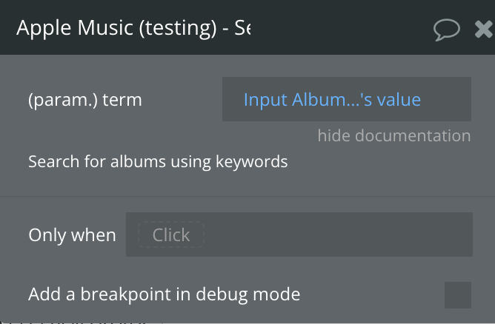
Task: Edit the Input Album...'s value expression
Action: pyautogui.click(x=332, y=100)
